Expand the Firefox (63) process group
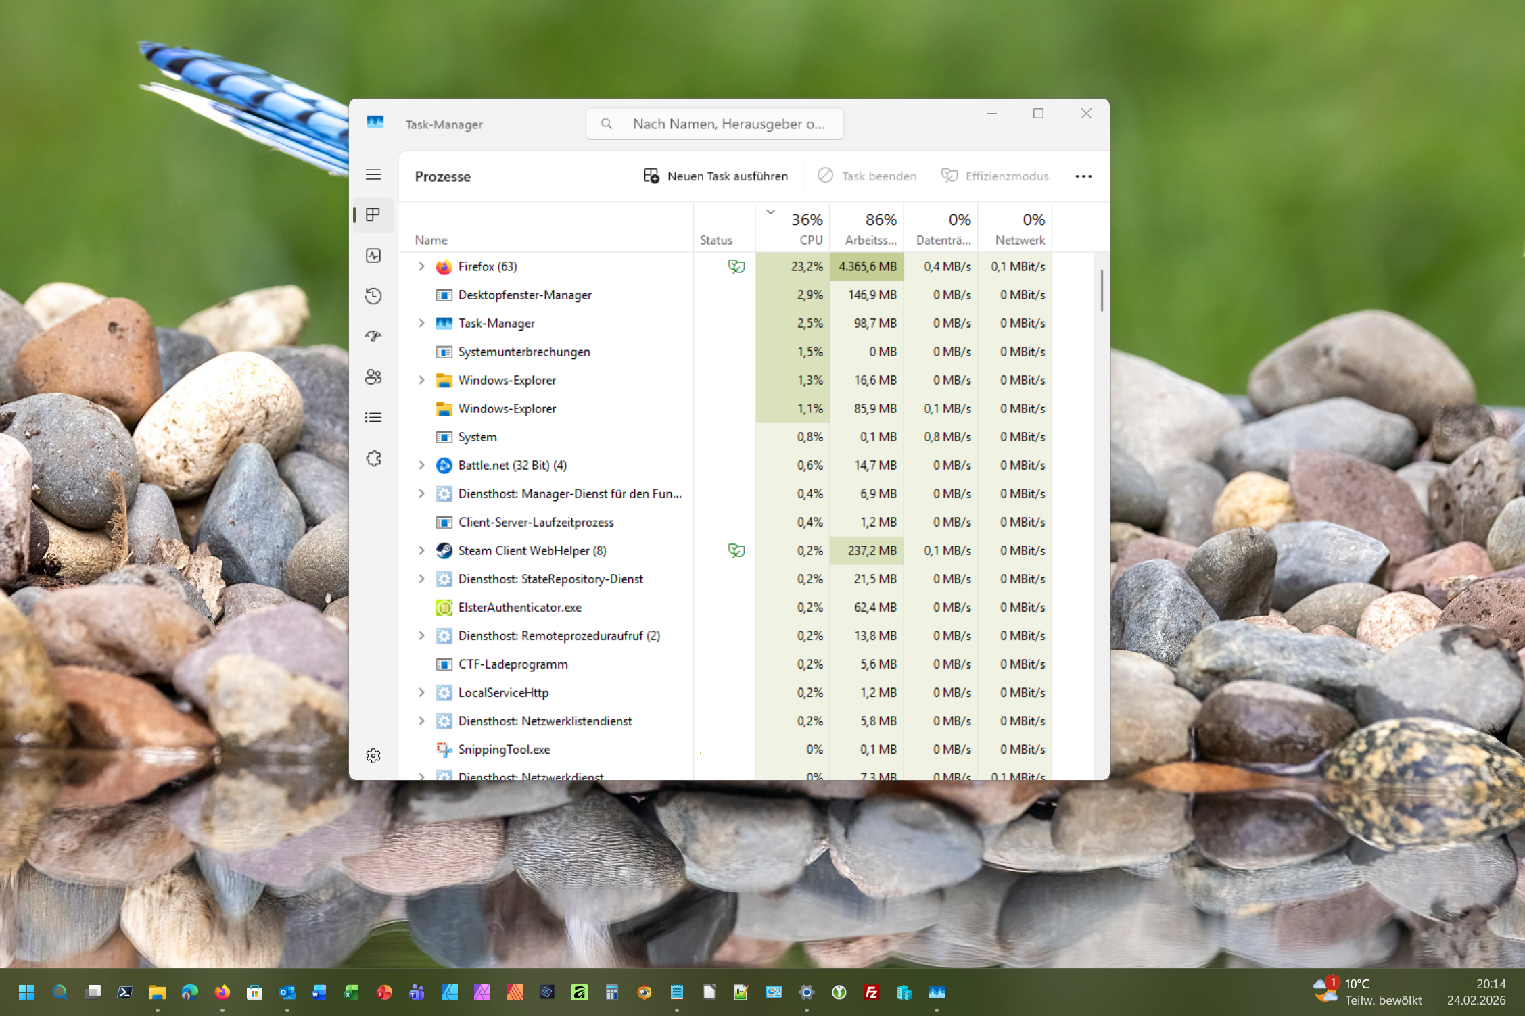 point(421,266)
